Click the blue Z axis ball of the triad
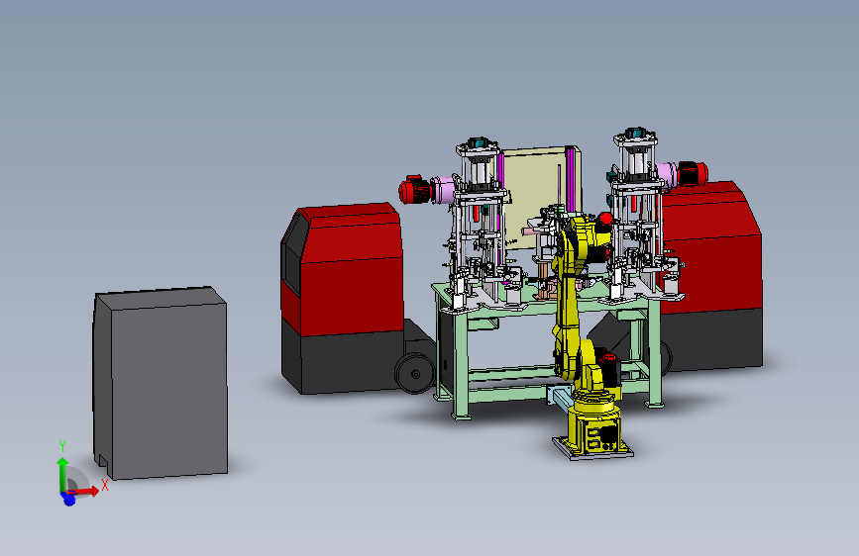This screenshot has height=556, width=859. pyautogui.click(x=69, y=499)
